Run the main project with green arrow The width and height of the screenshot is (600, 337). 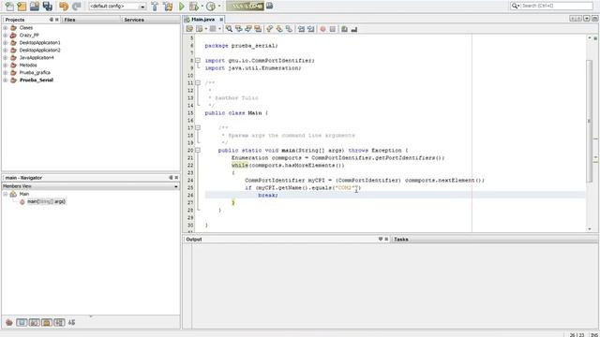point(182,6)
